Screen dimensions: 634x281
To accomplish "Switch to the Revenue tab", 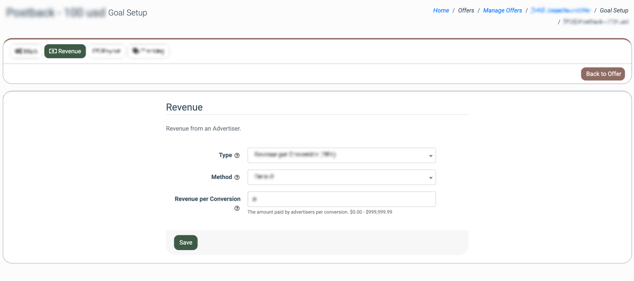I will 65,51.
